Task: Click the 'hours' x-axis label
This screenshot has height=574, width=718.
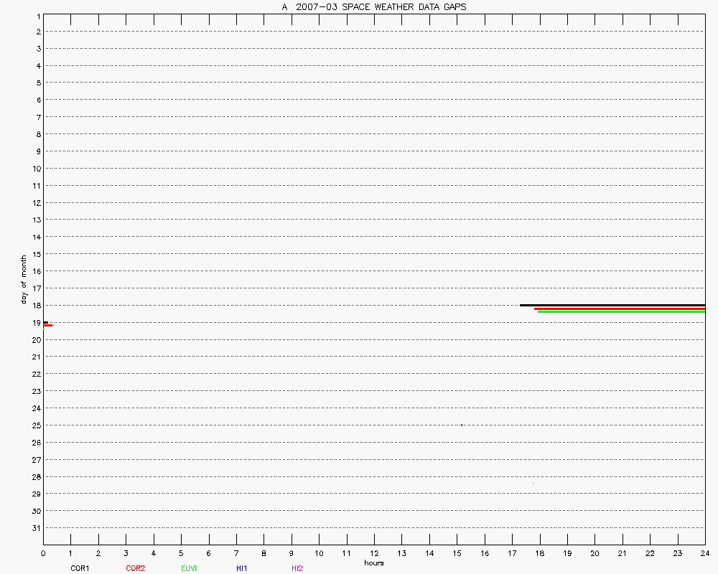Action: coord(373,563)
